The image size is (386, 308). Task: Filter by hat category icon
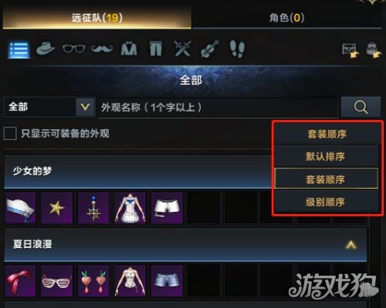[46, 49]
